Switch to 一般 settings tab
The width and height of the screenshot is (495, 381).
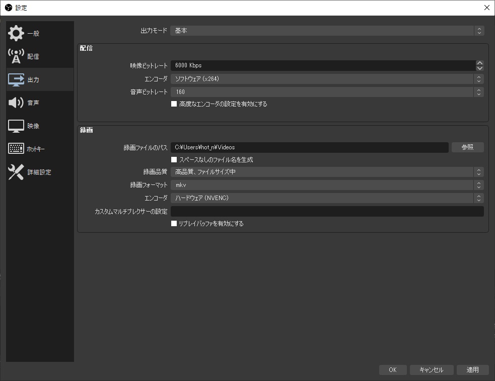[x=40, y=33]
